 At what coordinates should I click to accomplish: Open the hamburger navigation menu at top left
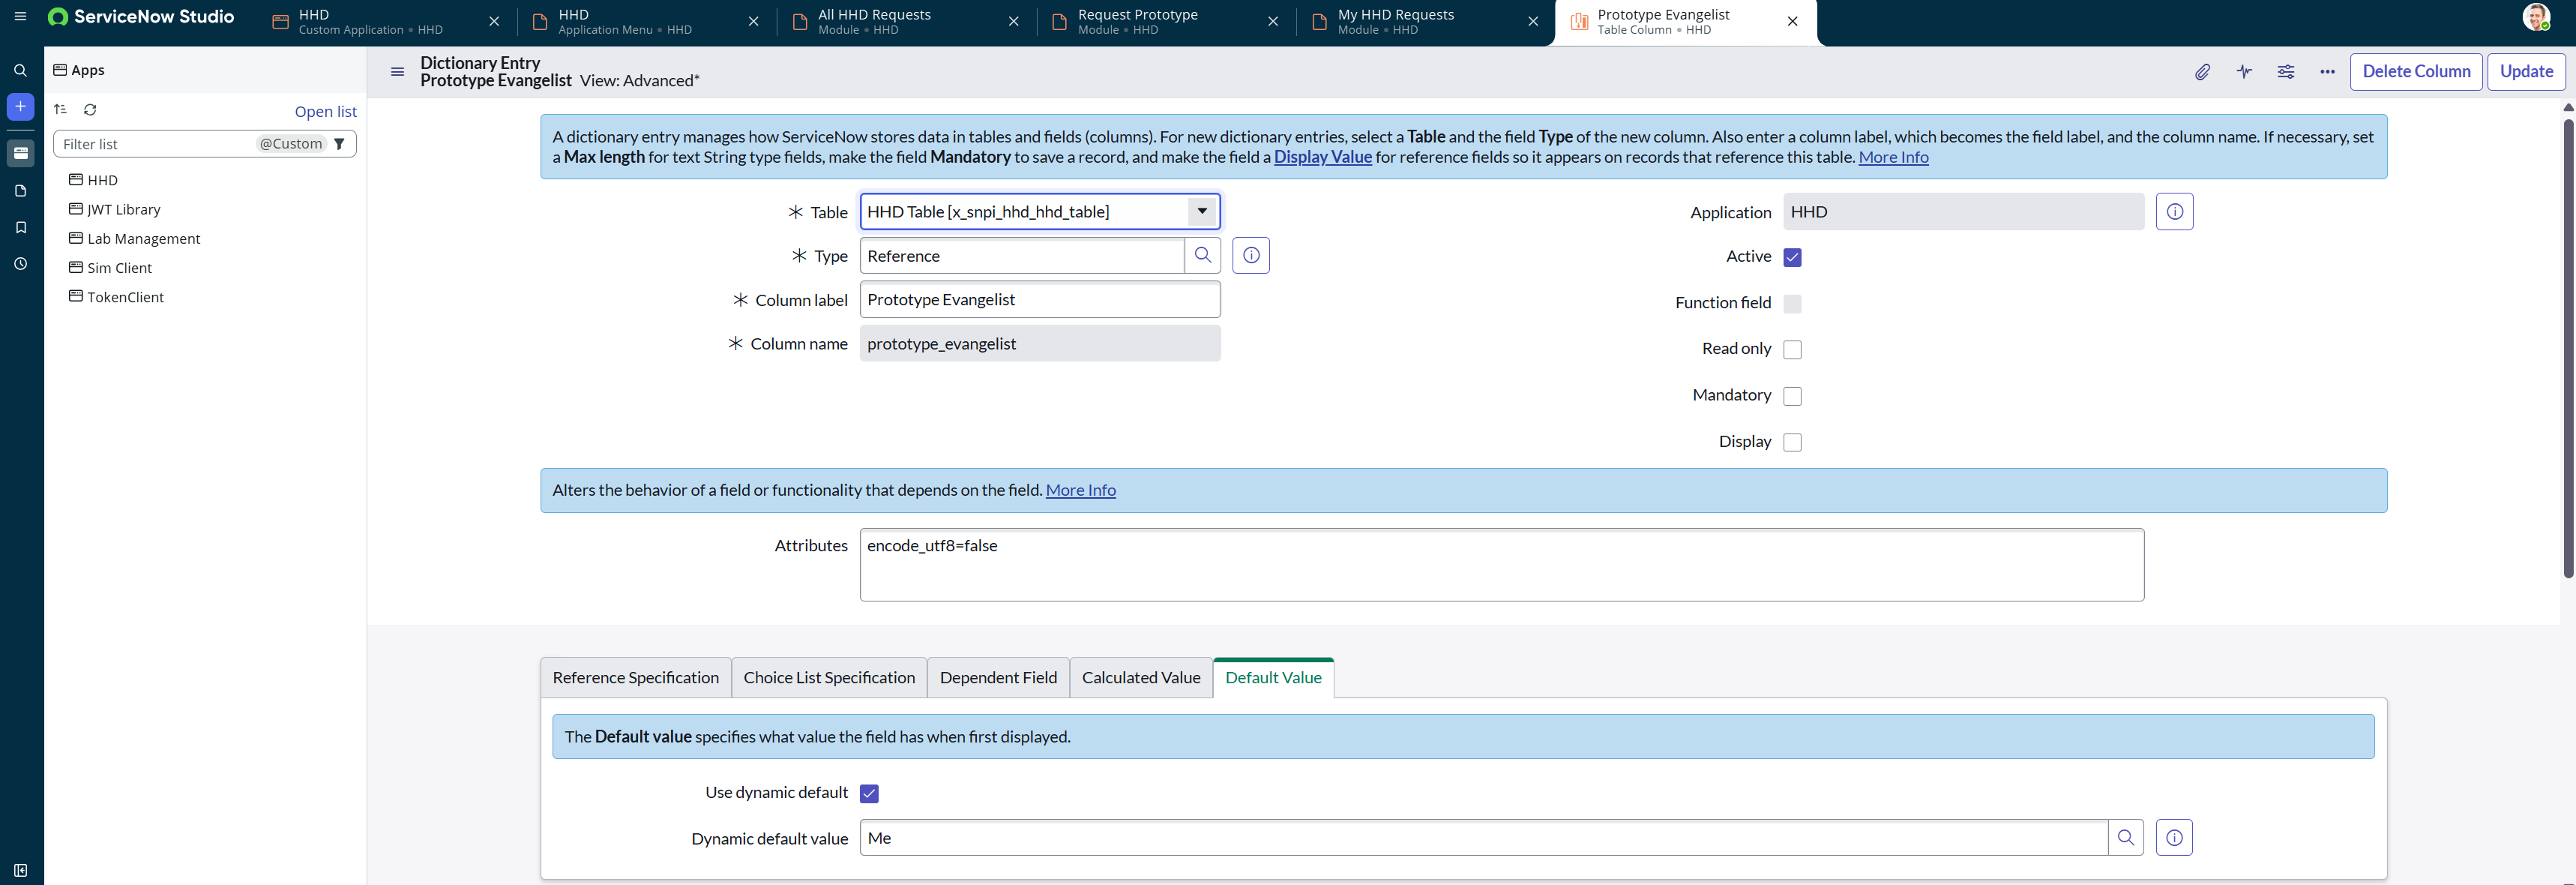(x=20, y=16)
